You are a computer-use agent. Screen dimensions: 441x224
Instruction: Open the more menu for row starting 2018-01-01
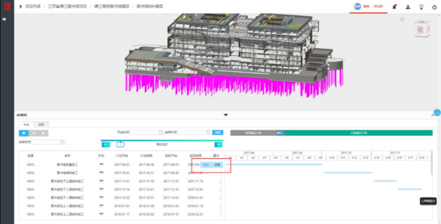[x=221, y=206]
